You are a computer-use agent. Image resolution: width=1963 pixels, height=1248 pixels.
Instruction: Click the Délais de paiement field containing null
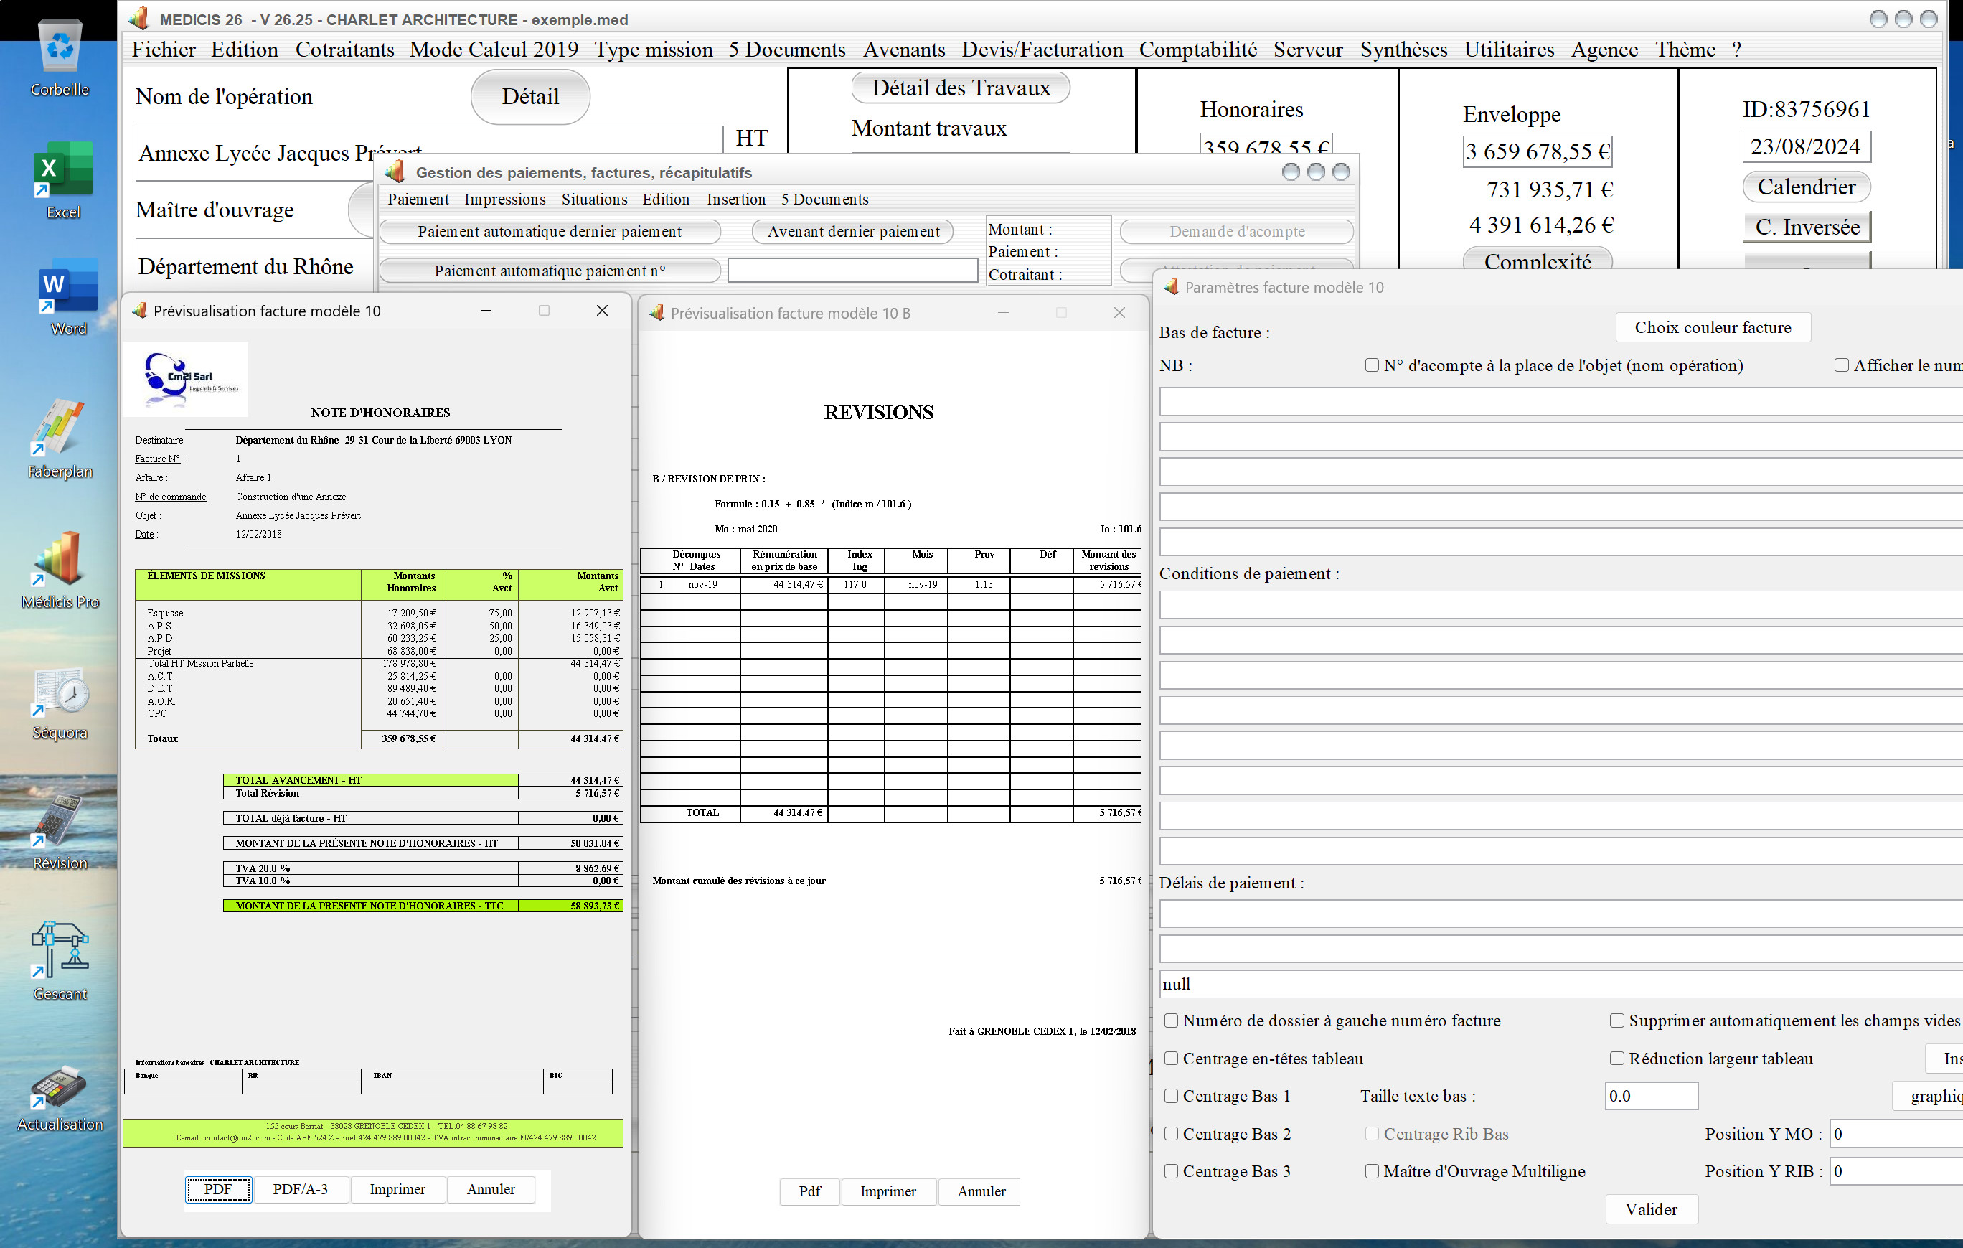pos(1561,984)
